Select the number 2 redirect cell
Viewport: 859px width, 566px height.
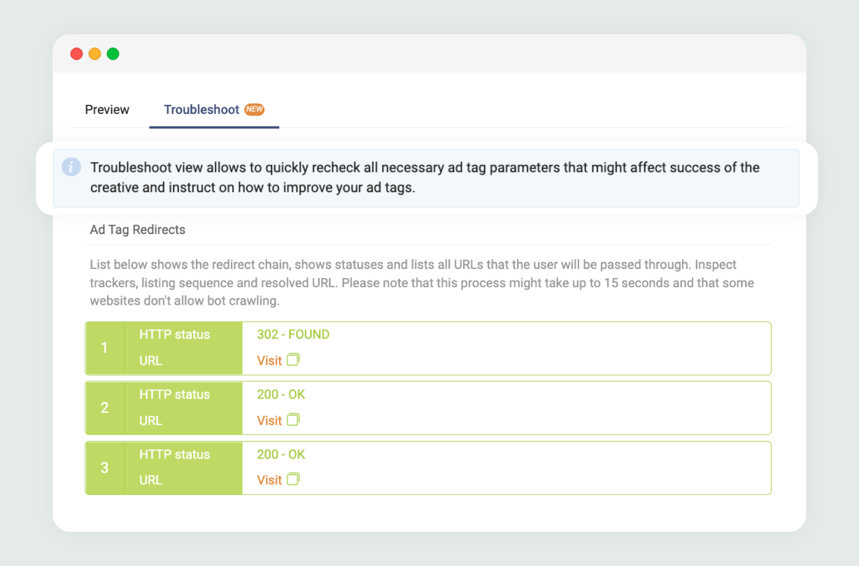coord(105,408)
